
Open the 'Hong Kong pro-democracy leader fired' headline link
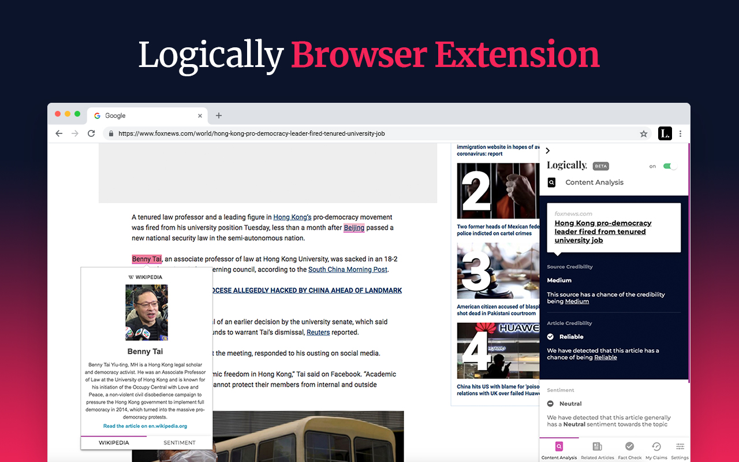603,232
